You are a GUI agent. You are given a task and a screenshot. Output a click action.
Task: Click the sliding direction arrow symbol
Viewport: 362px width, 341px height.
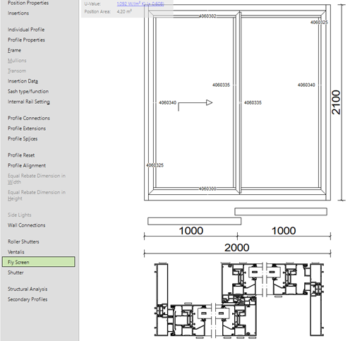pos(195,105)
